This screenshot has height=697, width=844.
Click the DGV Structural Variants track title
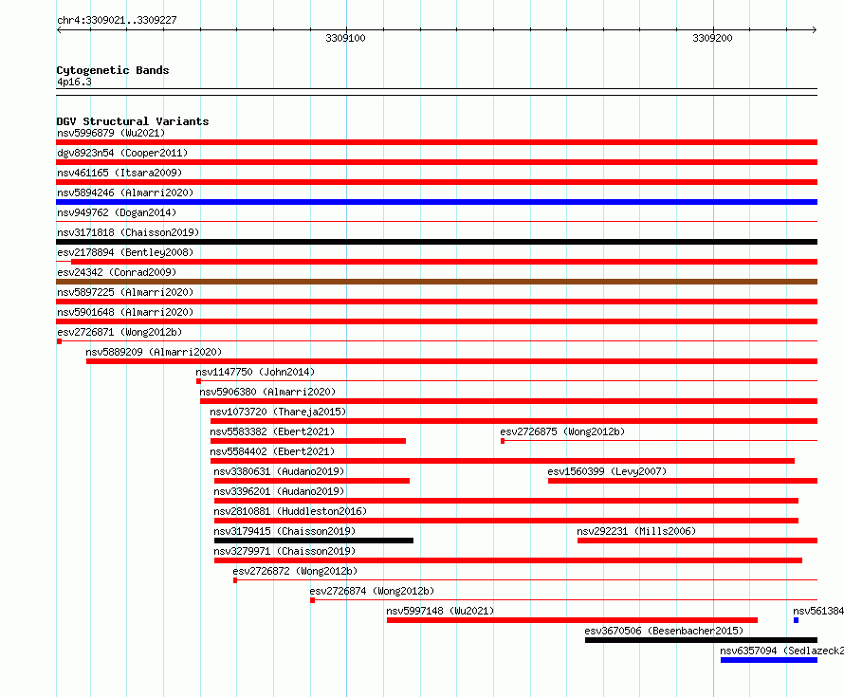(x=133, y=121)
